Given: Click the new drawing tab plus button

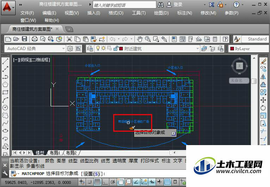Looking at the screenshot, I should 69,29.
